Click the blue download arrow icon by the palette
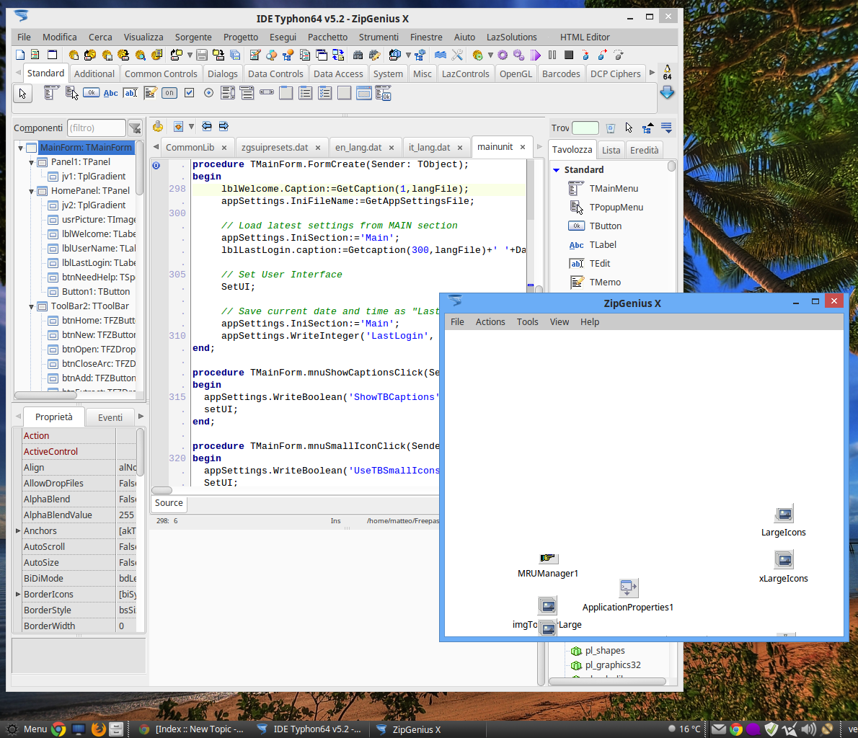This screenshot has height=738, width=858. coord(667,93)
